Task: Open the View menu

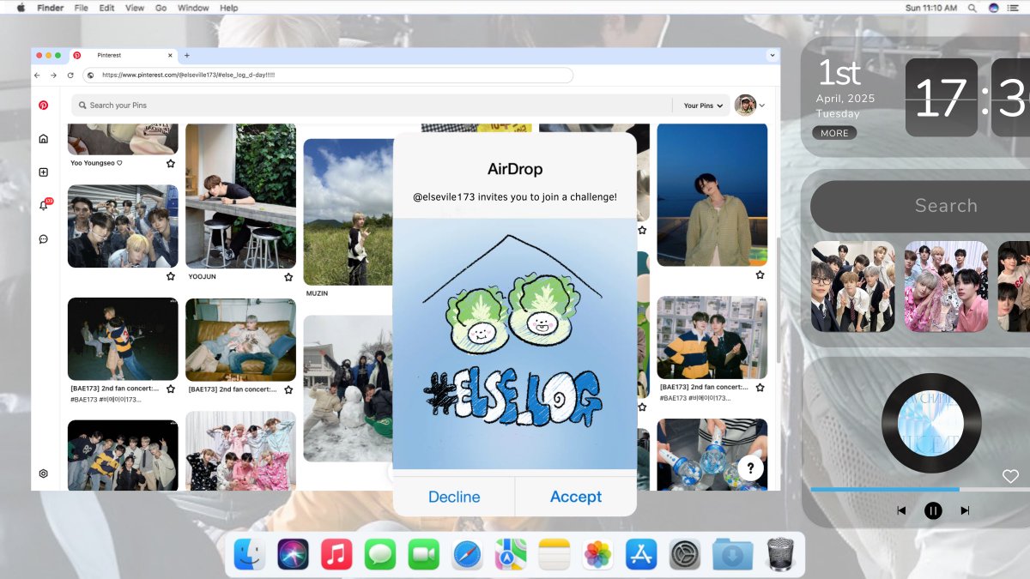Action: tap(135, 8)
